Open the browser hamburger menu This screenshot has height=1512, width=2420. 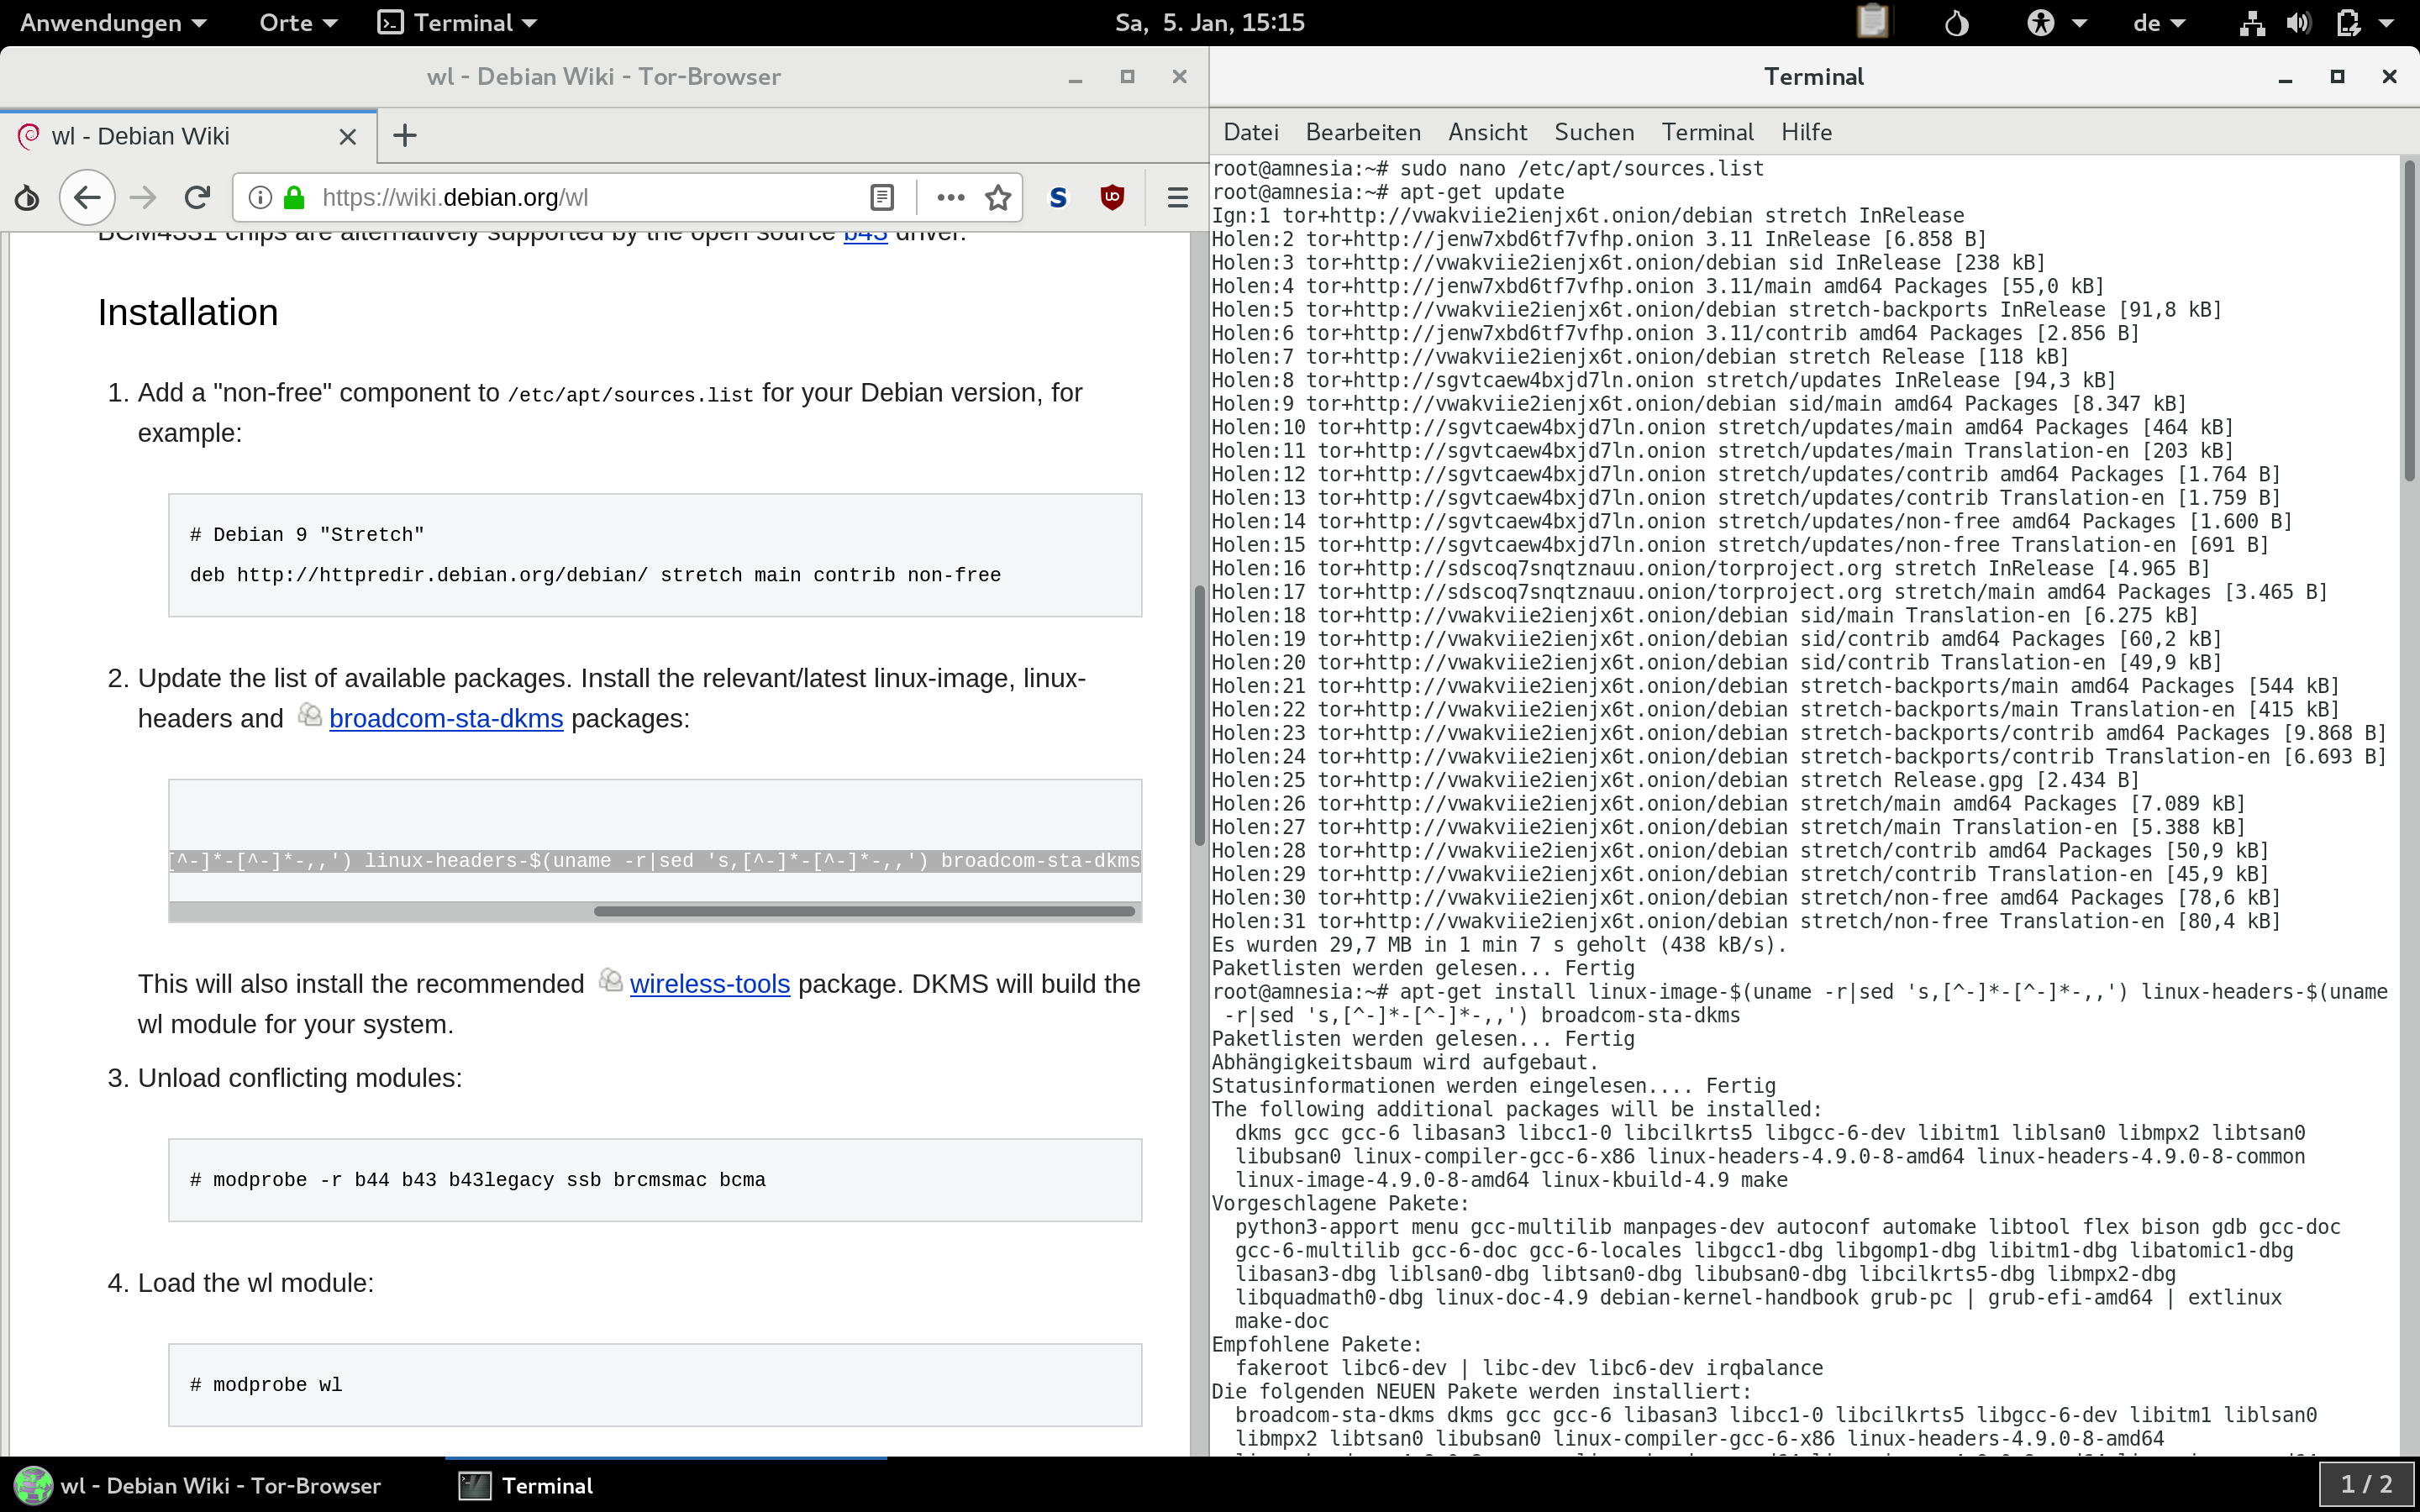tap(1178, 198)
